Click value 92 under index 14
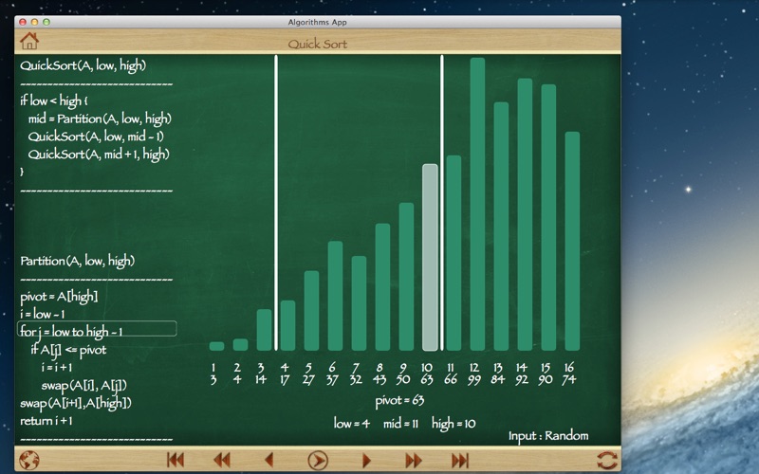 tap(521, 380)
